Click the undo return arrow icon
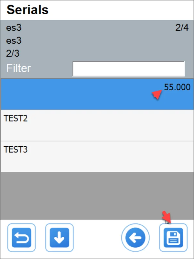Screen dimensions: 194x259 pyautogui.click(x=24, y=238)
